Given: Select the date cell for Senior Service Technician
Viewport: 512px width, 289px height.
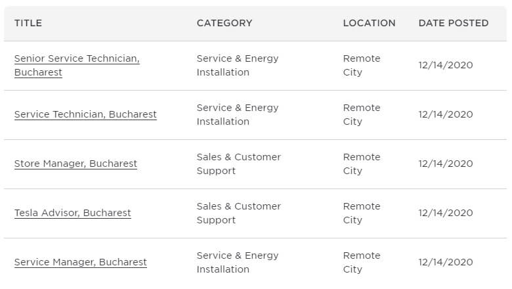Looking at the screenshot, I should tap(446, 65).
